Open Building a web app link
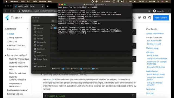 [15, 94]
